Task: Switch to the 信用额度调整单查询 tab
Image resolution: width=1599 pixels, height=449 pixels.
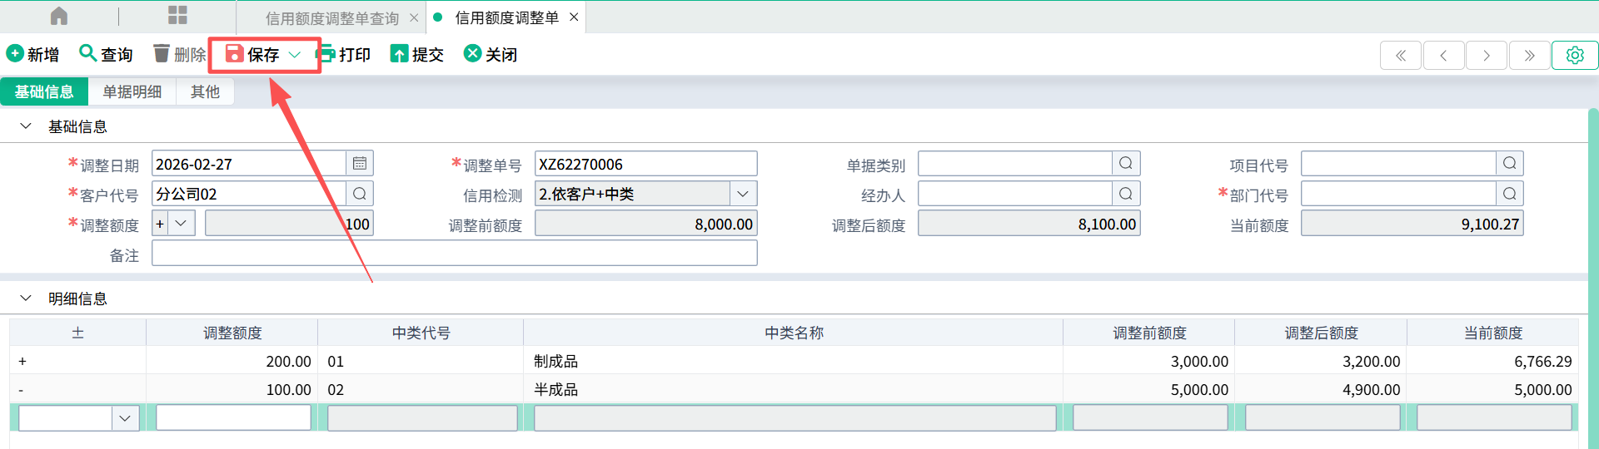Action: [331, 17]
